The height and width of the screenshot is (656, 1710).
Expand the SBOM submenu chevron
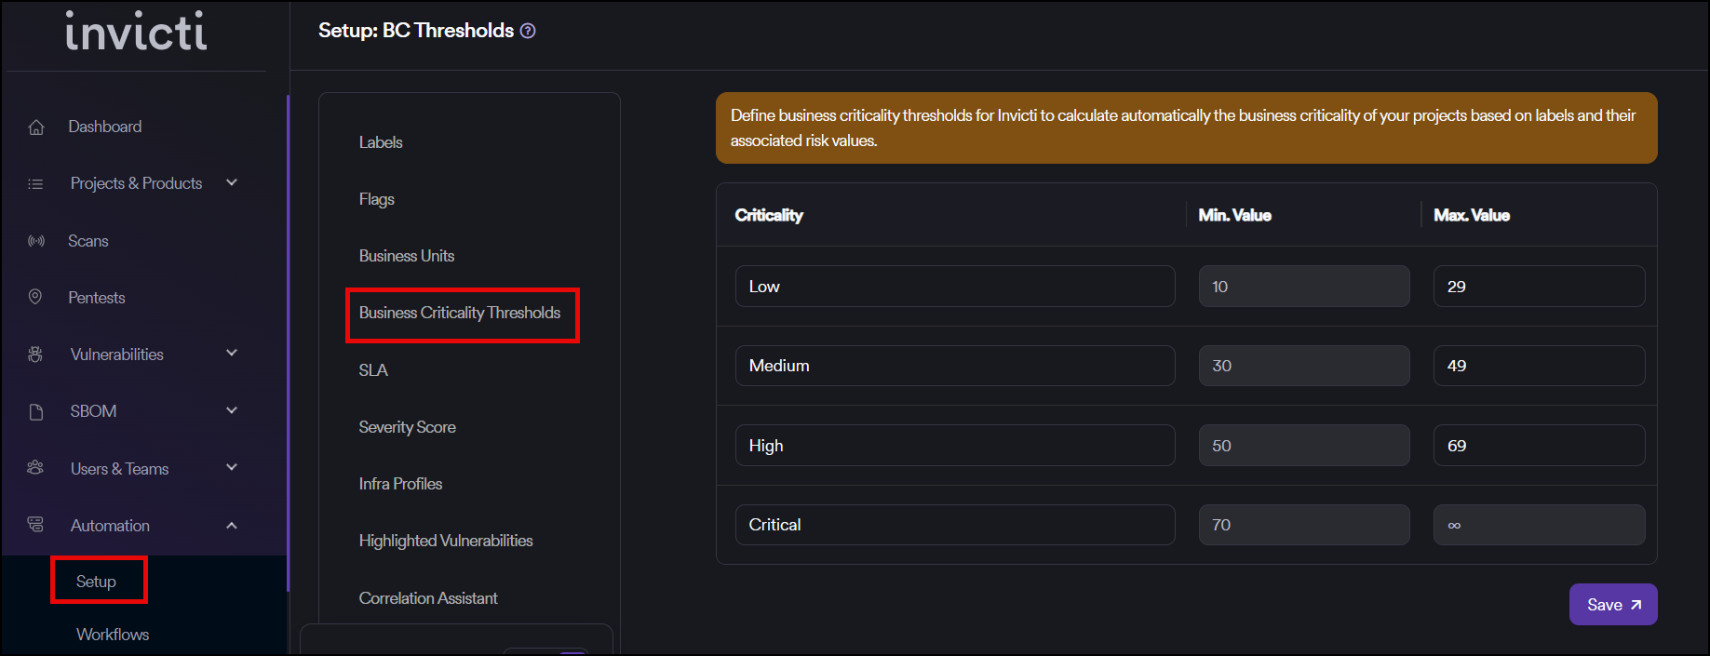[232, 410]
